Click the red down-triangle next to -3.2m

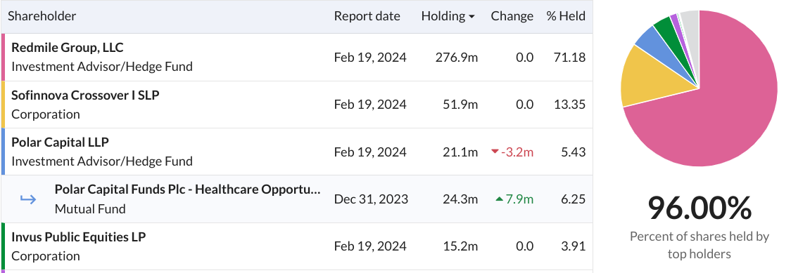tap(494, 152)
